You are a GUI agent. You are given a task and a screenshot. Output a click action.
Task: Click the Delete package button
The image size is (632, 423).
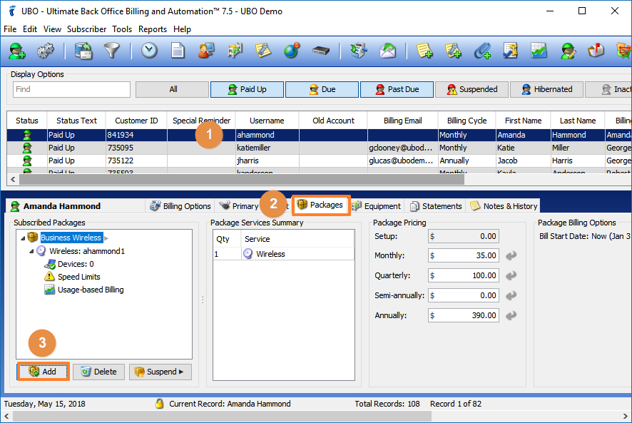99,372
